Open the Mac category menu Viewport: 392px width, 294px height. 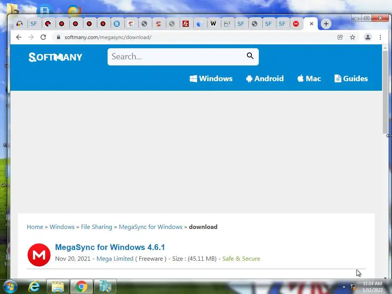309,78
